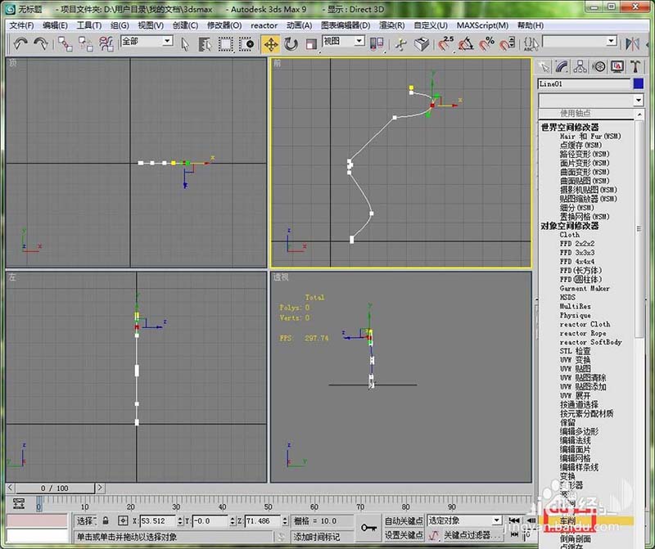Image resolution: width=655 pixels, height=549 pixels.
Task: Open the 全部 selection filter dropdown
Action: [147, 41]
